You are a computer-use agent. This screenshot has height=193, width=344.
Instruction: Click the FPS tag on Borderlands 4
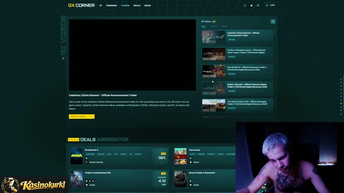[x=131, y=154]
